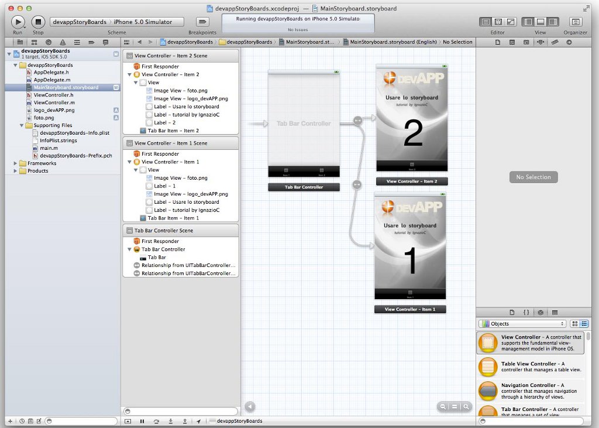Toggle the Breakpoints button
The height and width of the screenshot is (428, 599).
pyautogui.click(x=202, y=22)
